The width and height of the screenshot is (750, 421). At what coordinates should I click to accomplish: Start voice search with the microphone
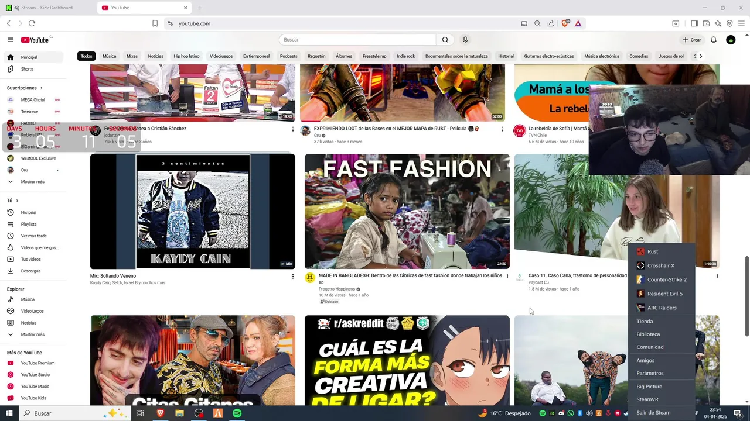click(x=465, y=40)
